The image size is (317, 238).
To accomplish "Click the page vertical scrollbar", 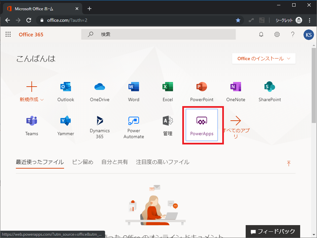I will click(314, 85).
